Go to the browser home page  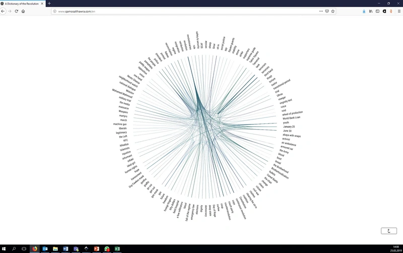pos(23,11)
